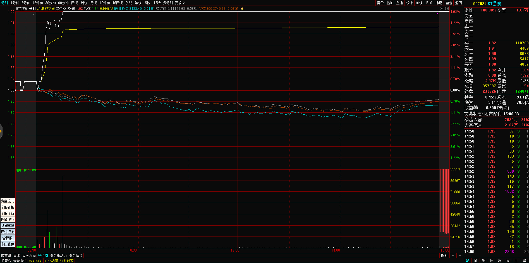Select the 资金驱动力 bottom tab
The image size is (529, 263).
point(58,255)
